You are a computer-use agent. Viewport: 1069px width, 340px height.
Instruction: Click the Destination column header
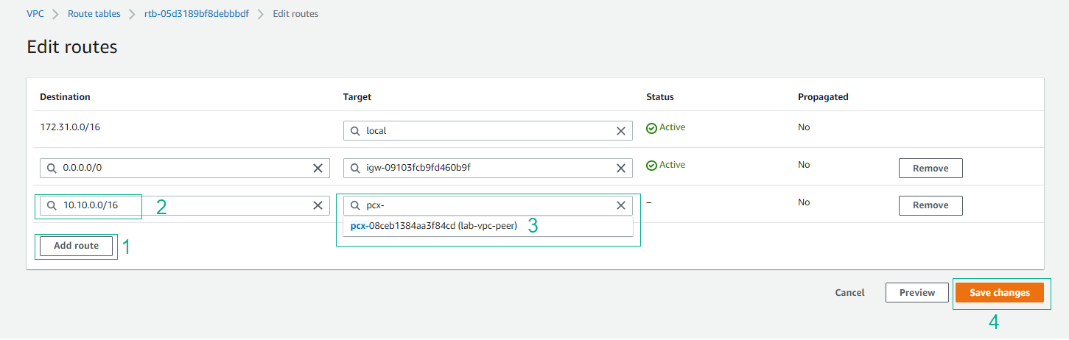[x=65, y=97]
